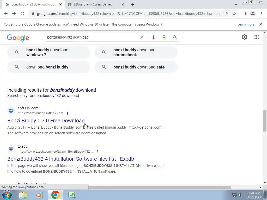Reload the current page
267x200 pixels.
click(22, 14)
